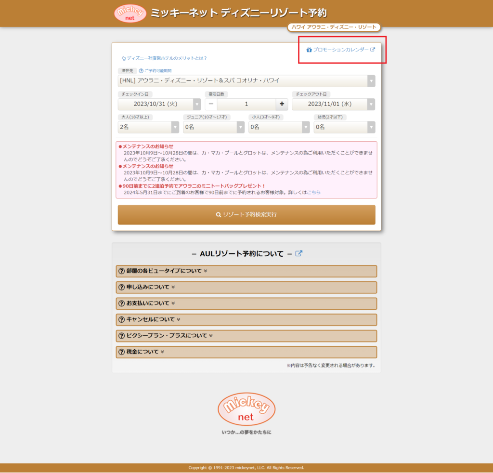Screen dimensions: 493x473
Task: Click external-link icon after プロモーションカレンダー
Action: pyautogui.click(x=373, y=50)
